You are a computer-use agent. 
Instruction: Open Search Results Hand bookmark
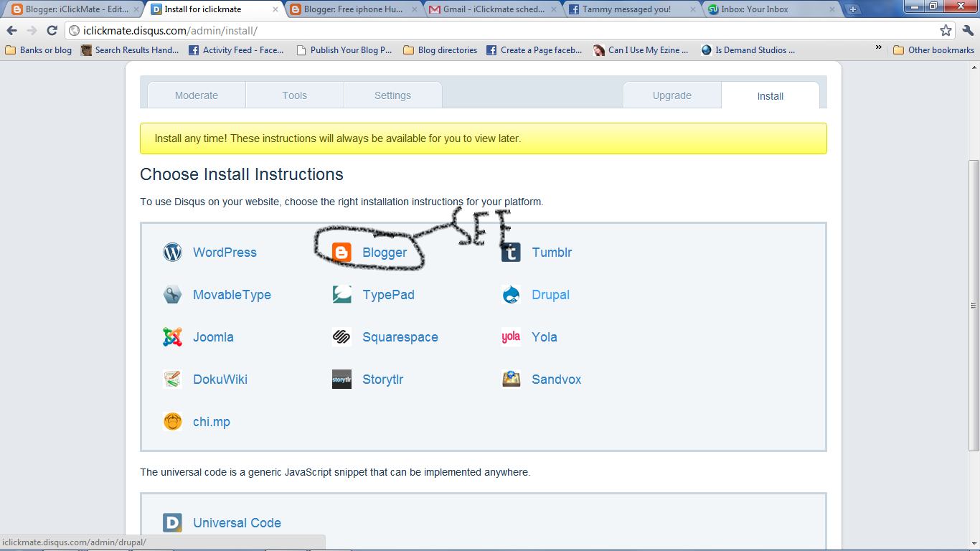pyautogui.click(x=130, y=50)
